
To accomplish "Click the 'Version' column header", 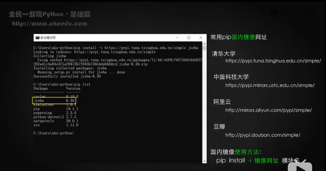I will (x=73, y=88).
